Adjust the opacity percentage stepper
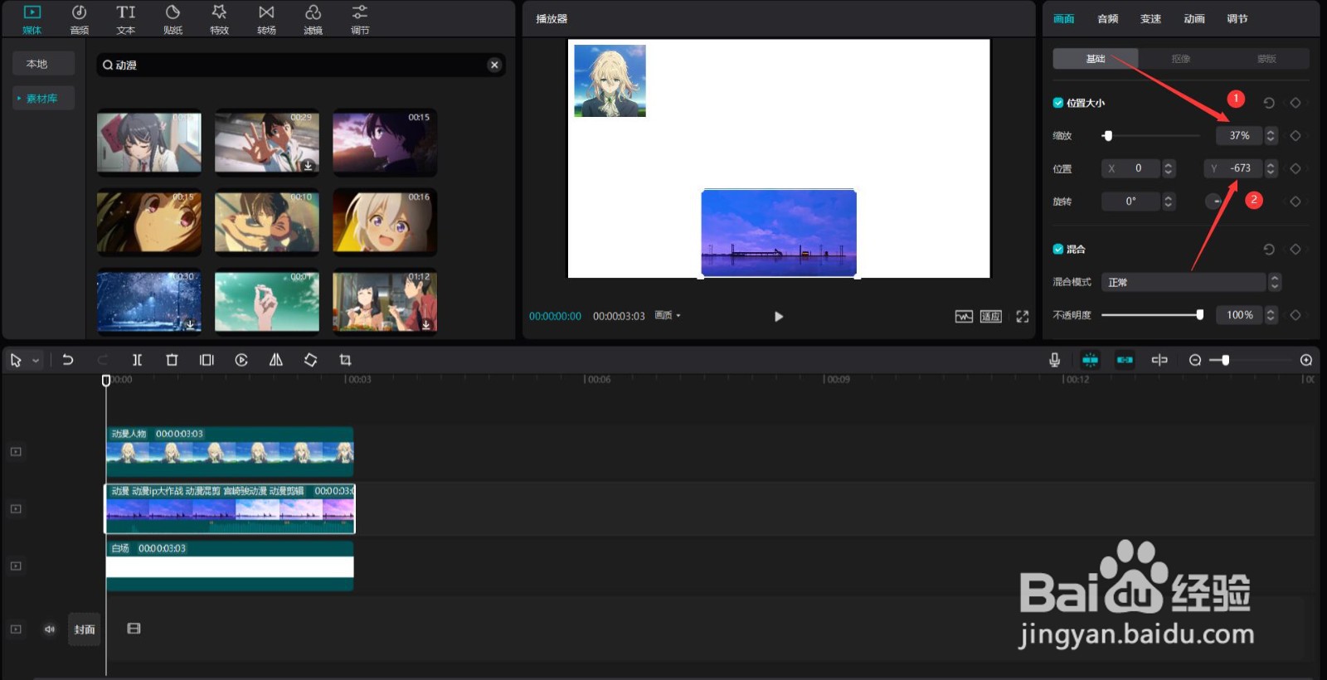This screenshot has width=1327, height=680. 1271,314
